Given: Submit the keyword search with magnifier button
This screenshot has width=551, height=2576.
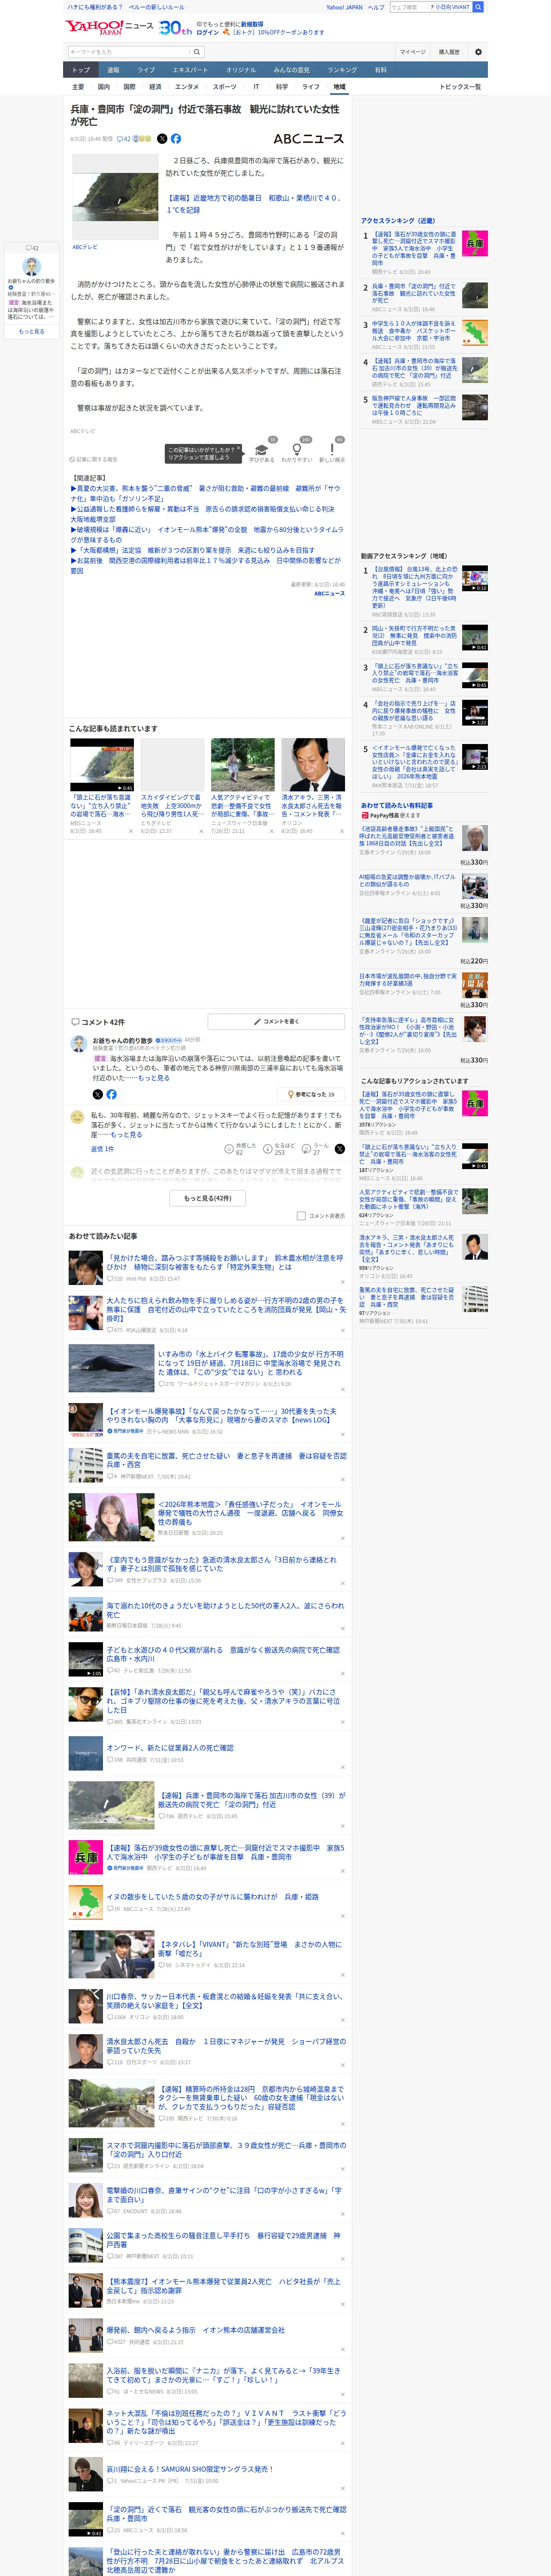Looking at the screenshot, I should (197, 52).
